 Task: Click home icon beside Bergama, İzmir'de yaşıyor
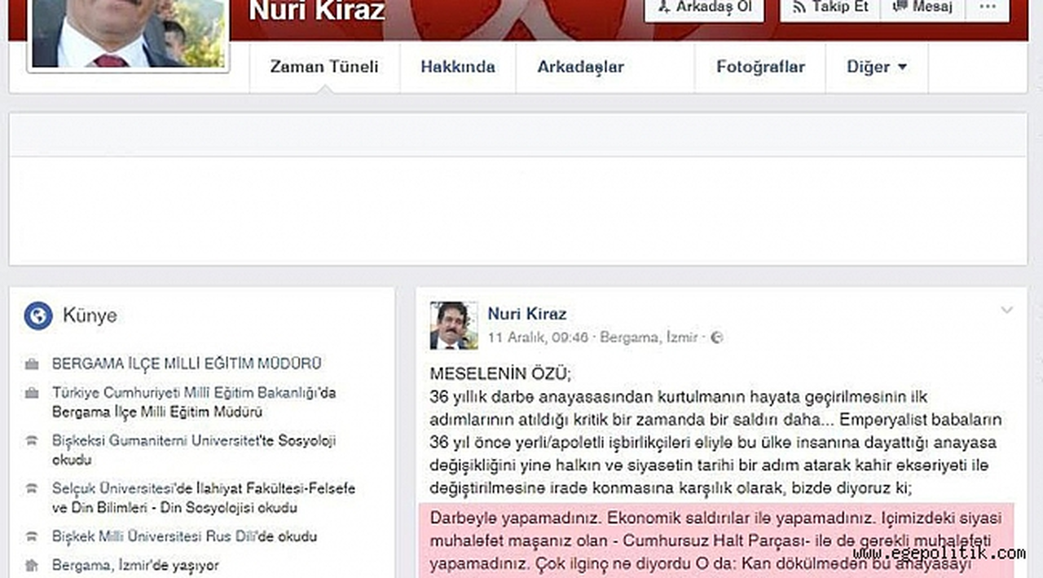coord(32,566)
